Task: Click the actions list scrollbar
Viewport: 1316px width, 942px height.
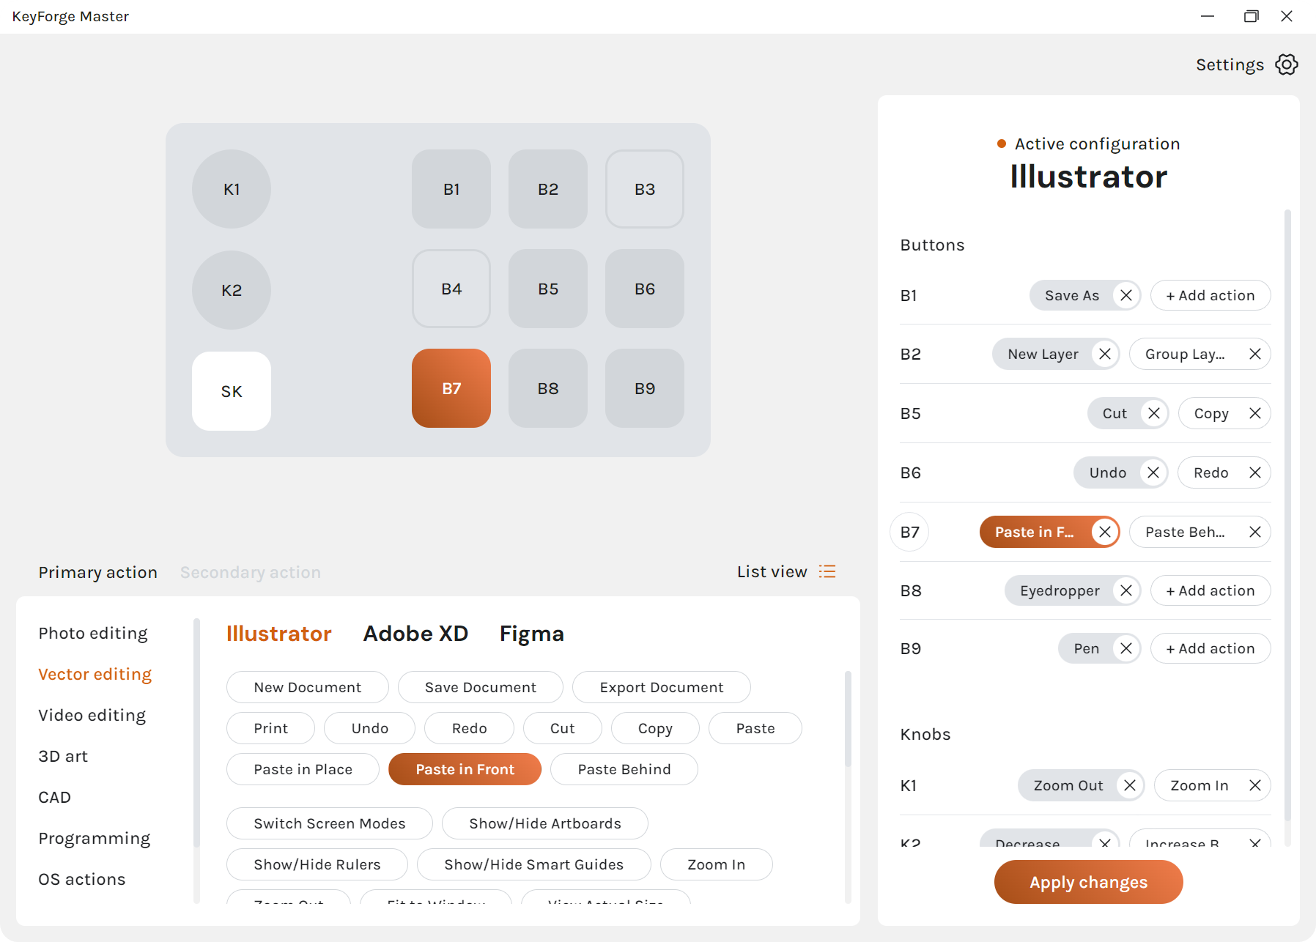Action: (848, 718)
